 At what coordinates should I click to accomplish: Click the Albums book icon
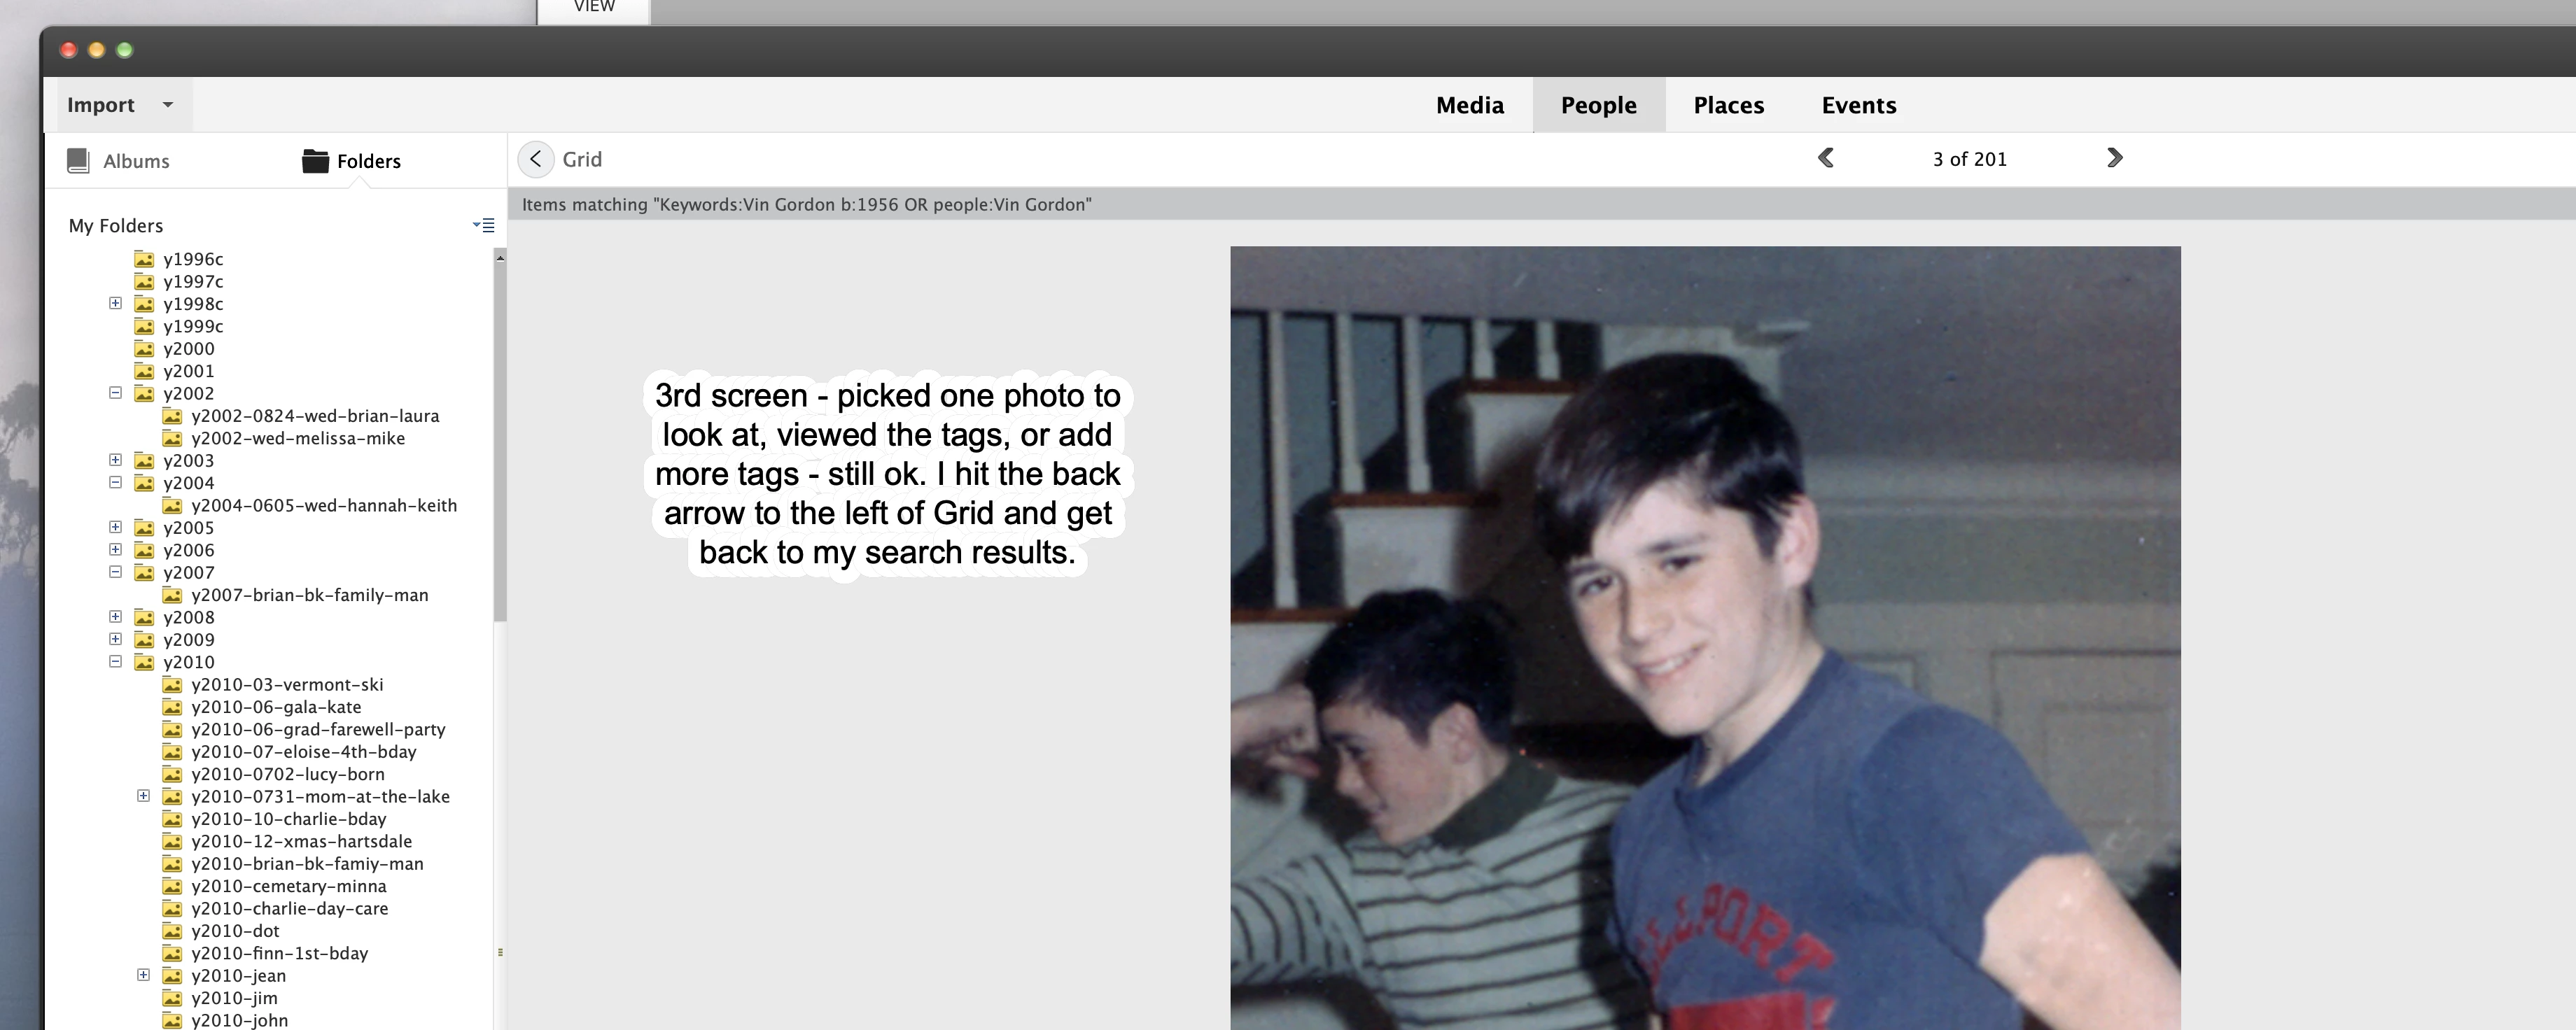tap(78, 161)
